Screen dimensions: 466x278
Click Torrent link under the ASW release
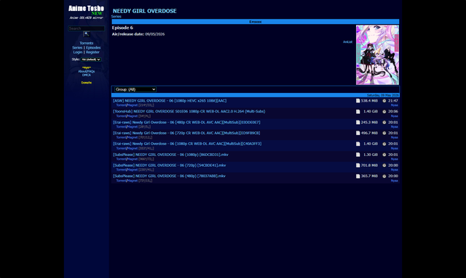(x=121, y=105)
